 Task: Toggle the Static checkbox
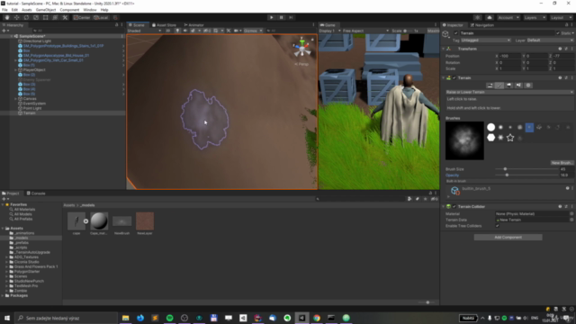558,33
